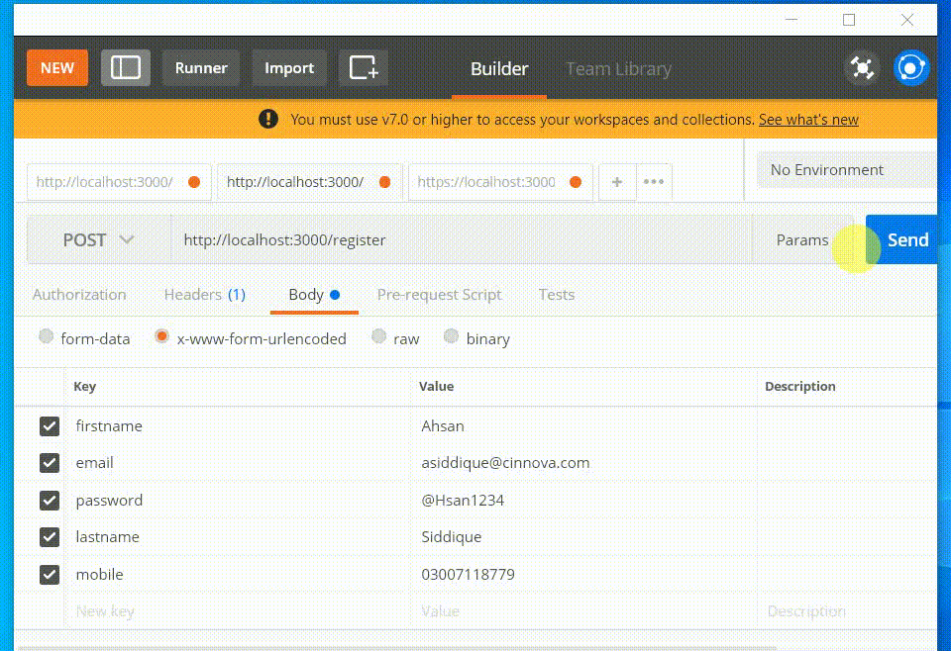Toggle the sidebar layout icon
Screen dimensions: 951x651
125,67
